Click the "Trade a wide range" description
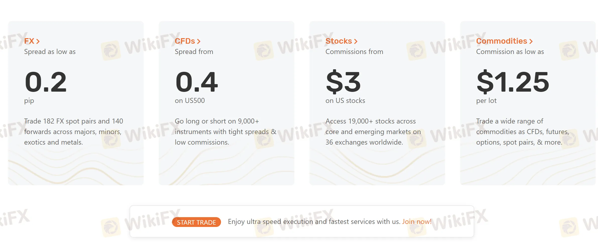 tap(522, 132)
